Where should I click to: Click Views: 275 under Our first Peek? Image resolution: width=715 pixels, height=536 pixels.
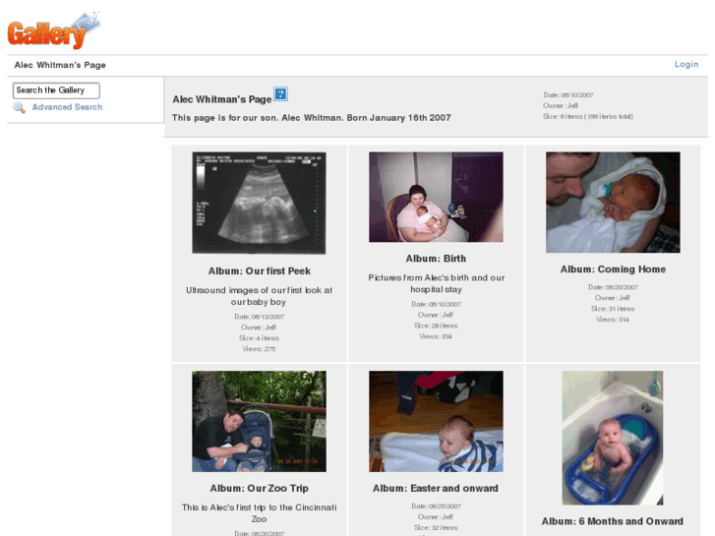259,349
